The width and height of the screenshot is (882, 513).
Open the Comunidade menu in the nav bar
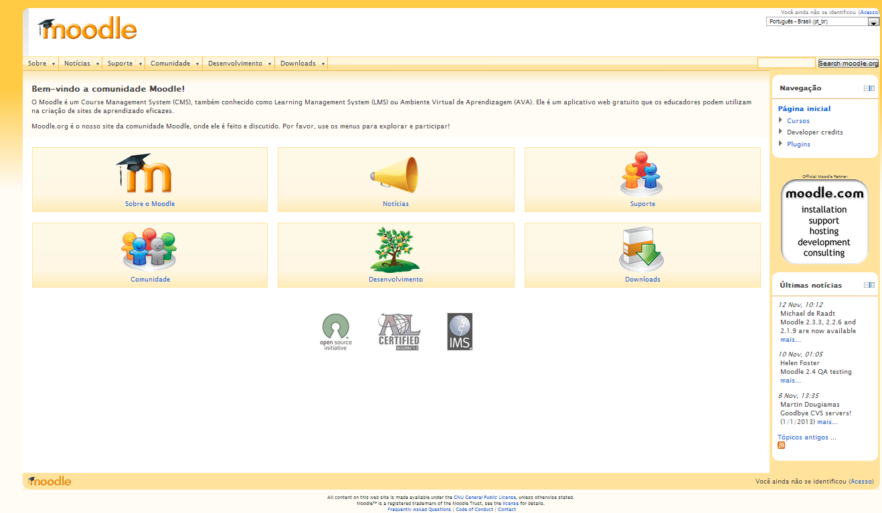tap(175, 64)
